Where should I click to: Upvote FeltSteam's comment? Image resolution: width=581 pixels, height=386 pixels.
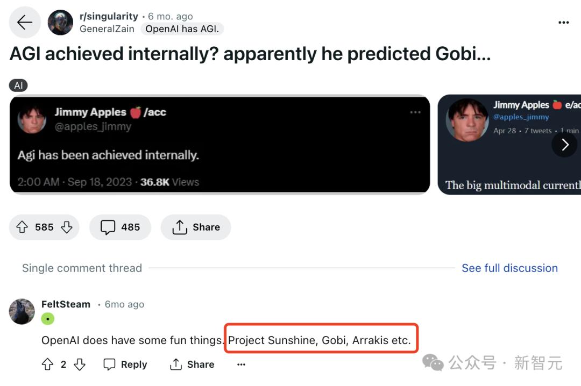(x=47, y=364)
